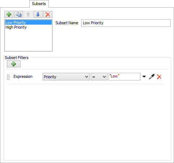Click the Subset Filters group label
The image size is (174, 163).
17,58
